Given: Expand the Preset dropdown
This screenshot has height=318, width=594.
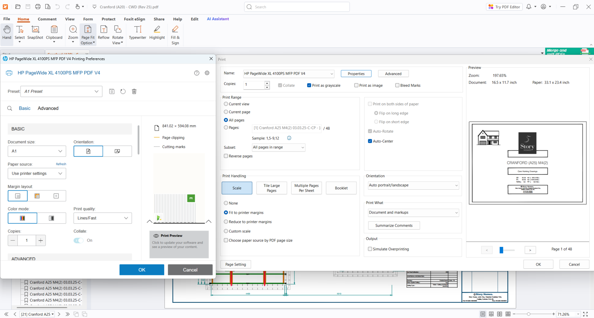Looking at the screenshot, I should point(61,91).
